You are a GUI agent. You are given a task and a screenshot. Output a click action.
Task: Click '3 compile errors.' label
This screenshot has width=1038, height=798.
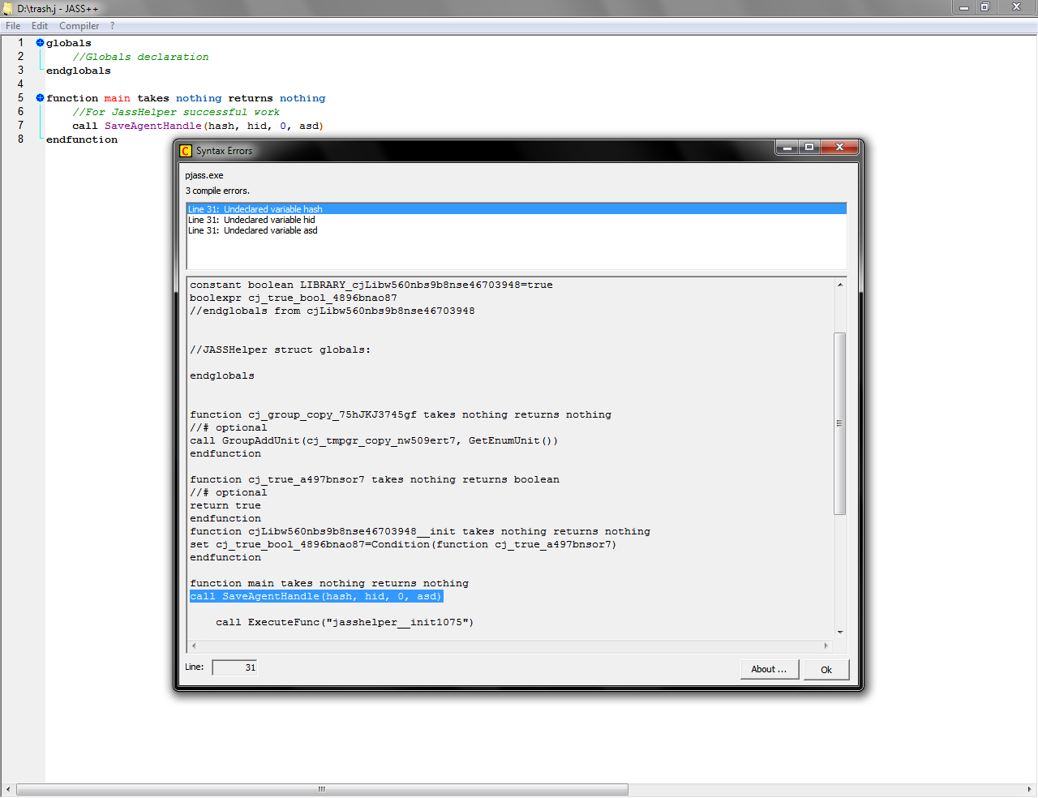click(217, 191)
